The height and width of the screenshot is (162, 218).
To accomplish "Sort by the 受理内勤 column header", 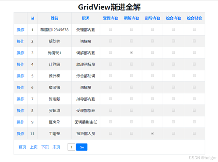I will click(111, 18).
